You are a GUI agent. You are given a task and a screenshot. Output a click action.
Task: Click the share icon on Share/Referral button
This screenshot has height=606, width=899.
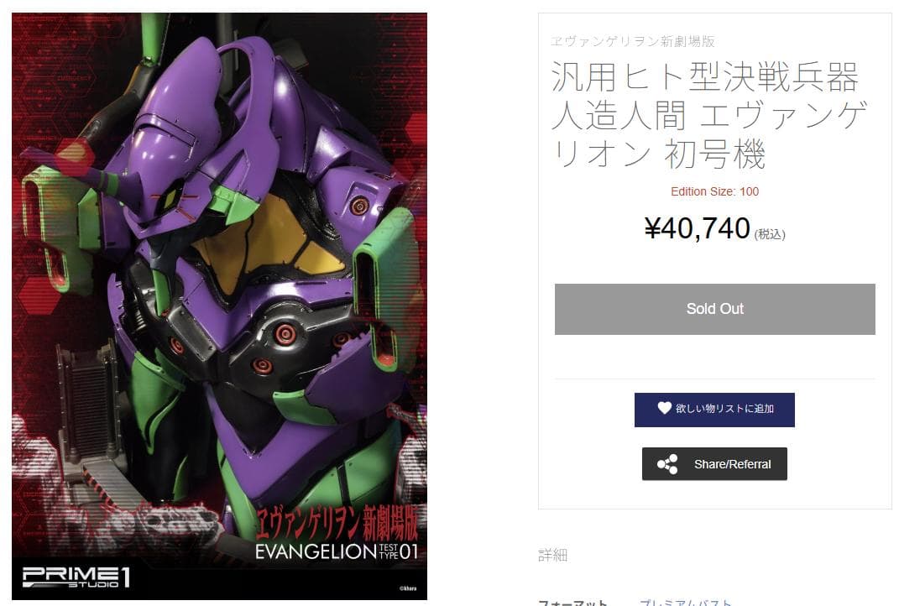coord(667,464)
